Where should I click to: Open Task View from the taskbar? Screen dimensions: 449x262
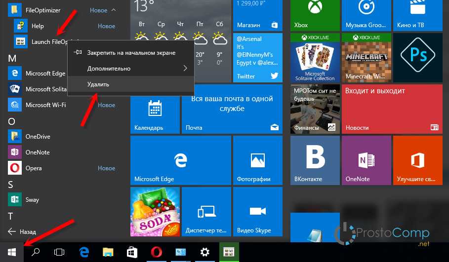point(59,252)
